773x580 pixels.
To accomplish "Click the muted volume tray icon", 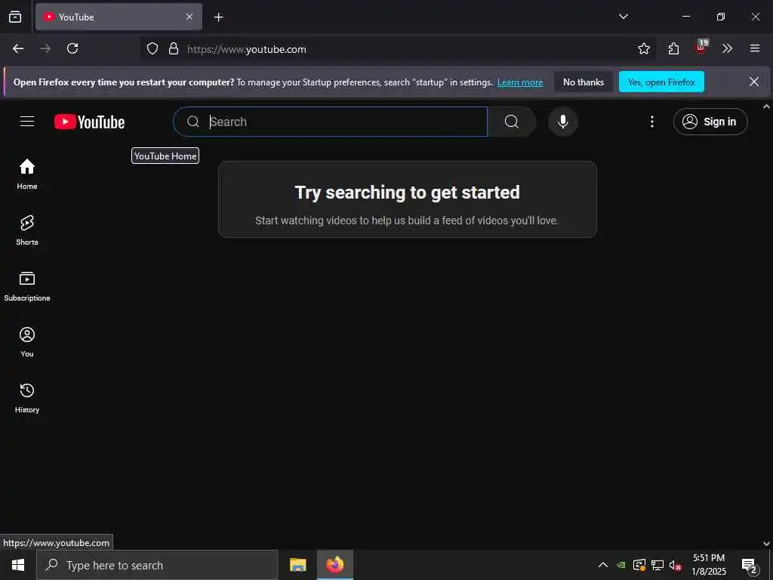I will (675, 565).
